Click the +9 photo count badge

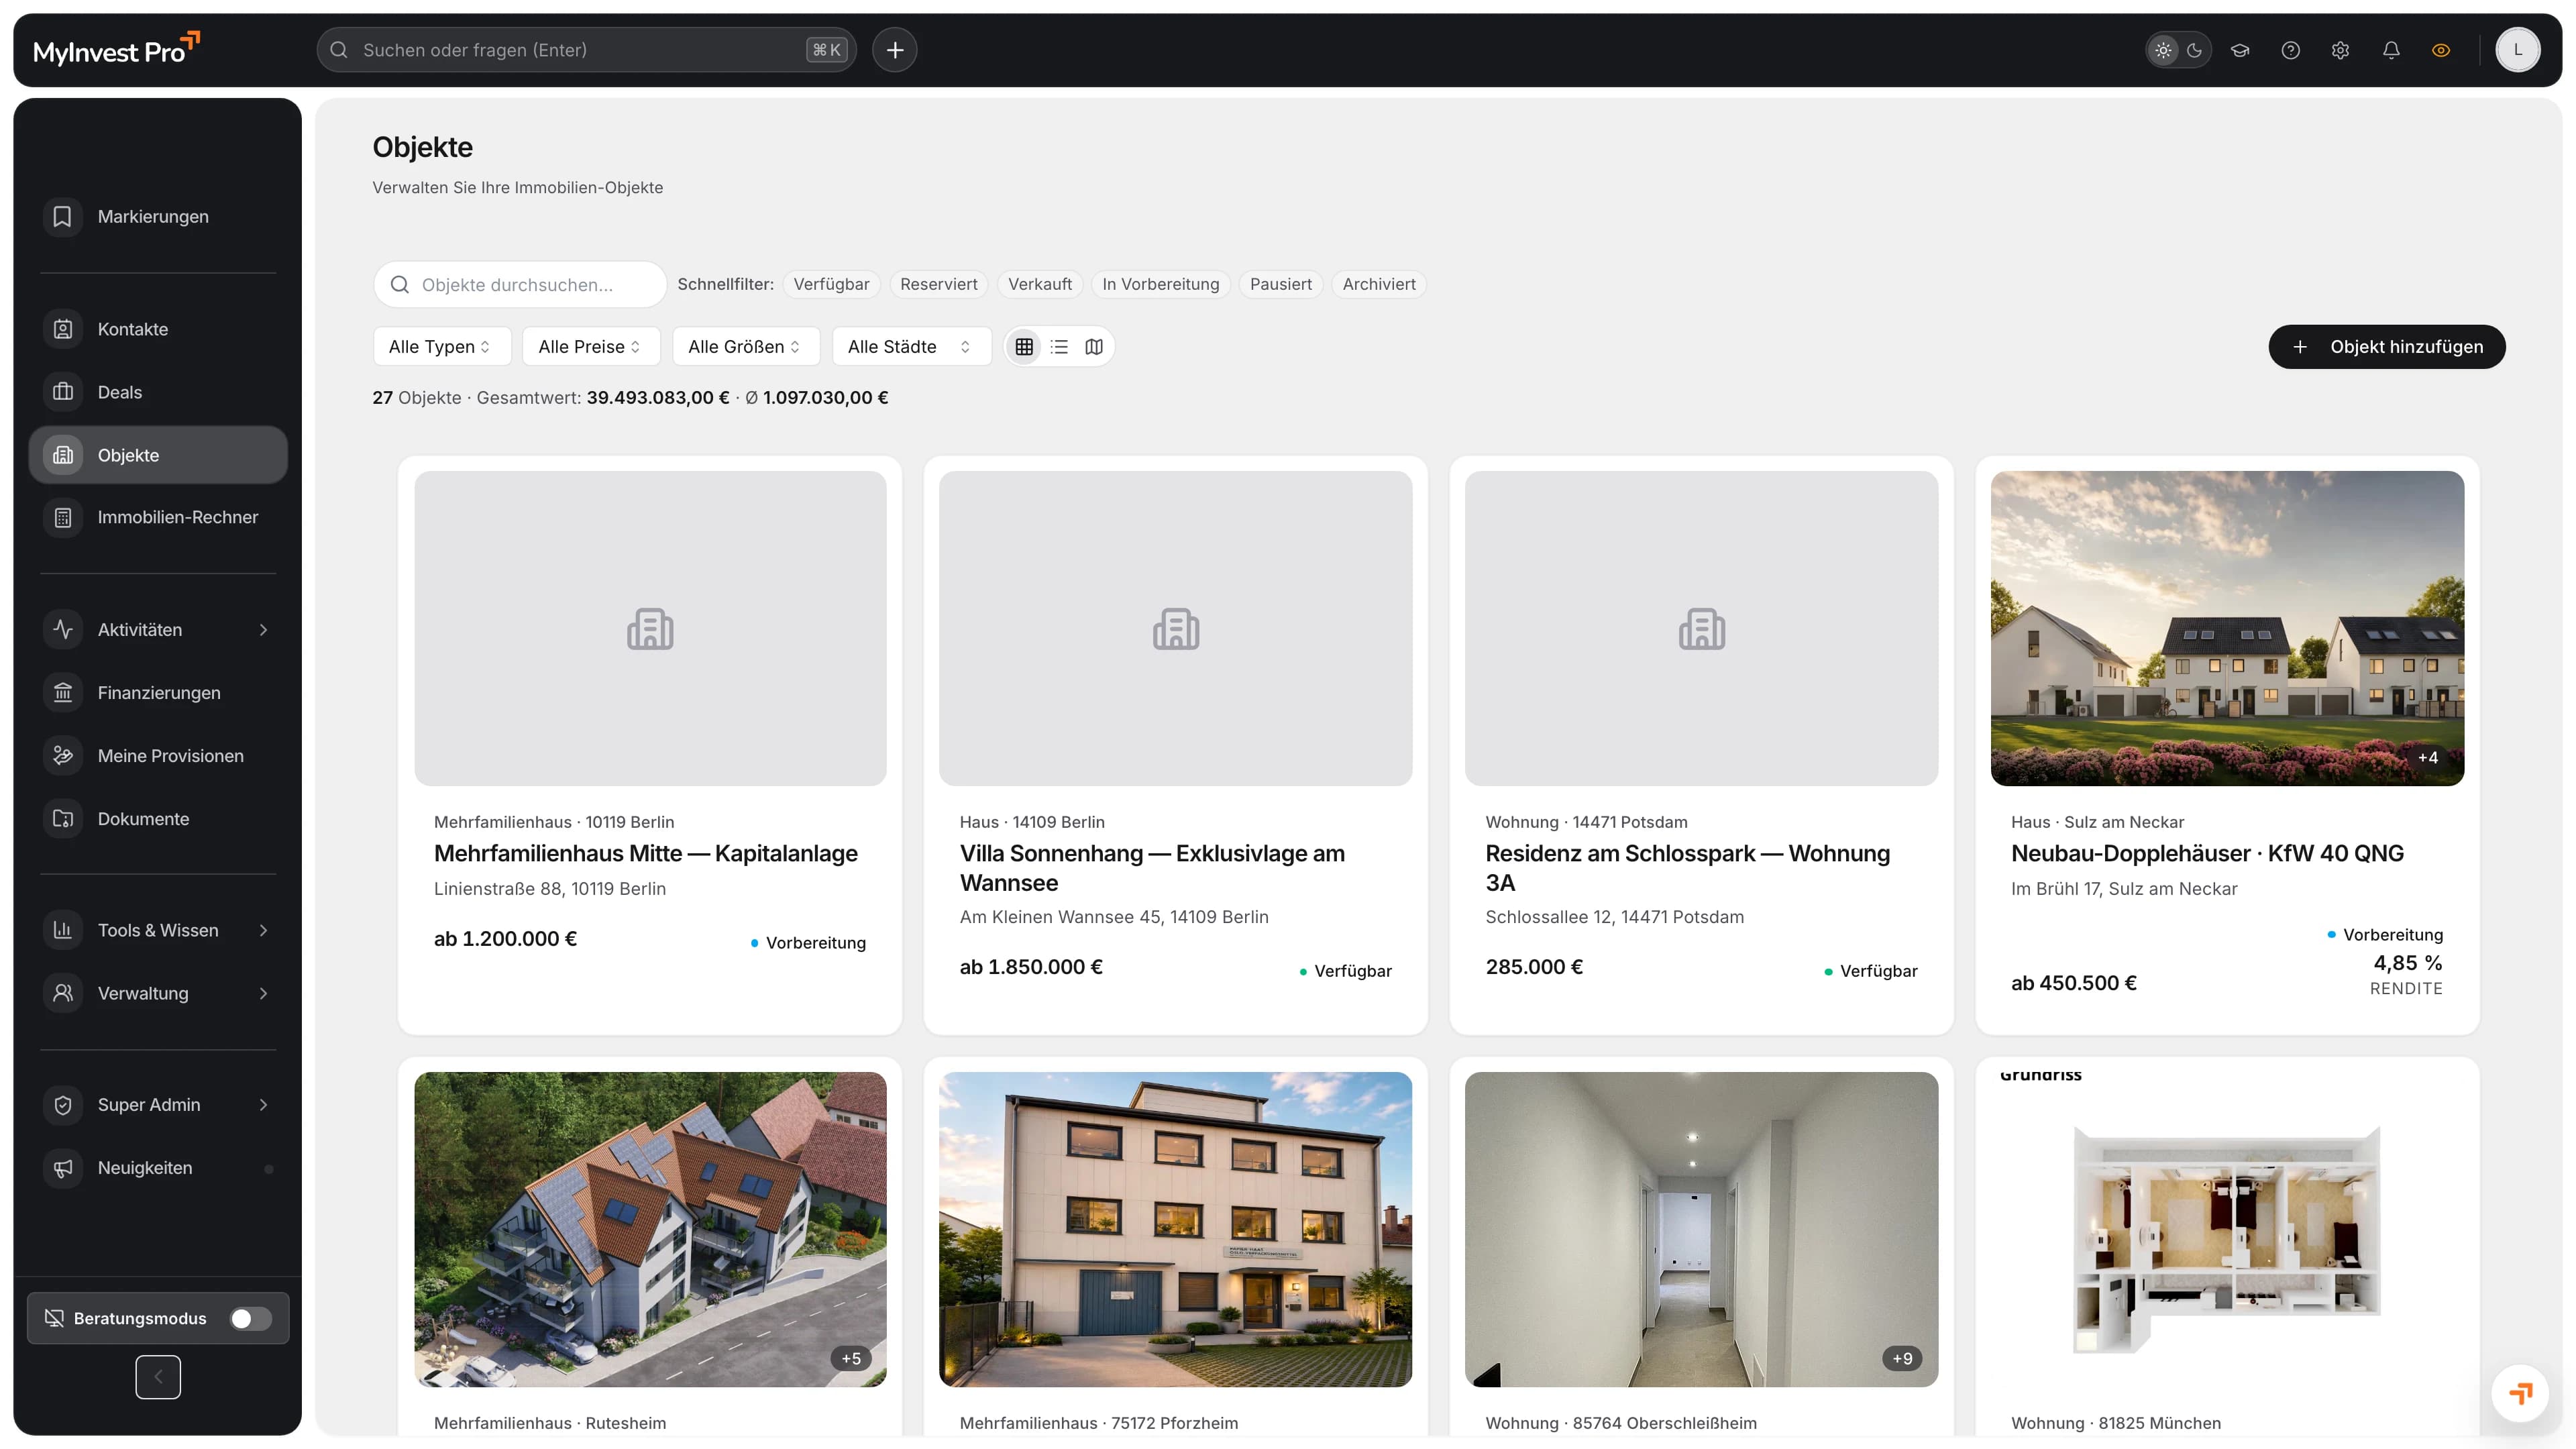(x=1902, y=1358)
